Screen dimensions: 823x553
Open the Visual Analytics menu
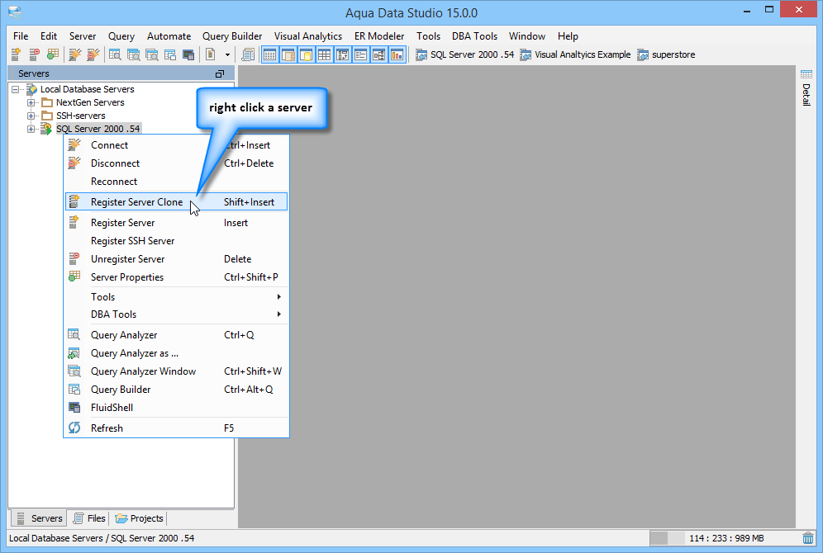[308, 36]
